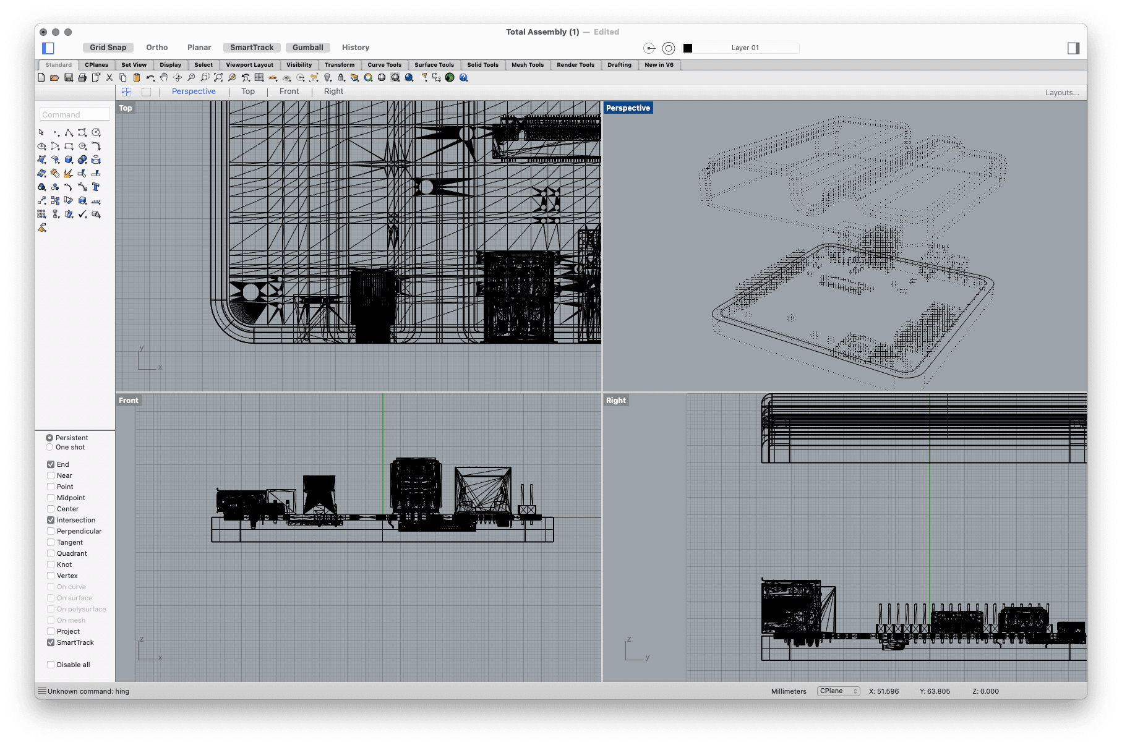The width and height of the screenshot is (1122, 745).
Task: Open the CPlane coordinate dropdown
Action: tap(838, 691)
